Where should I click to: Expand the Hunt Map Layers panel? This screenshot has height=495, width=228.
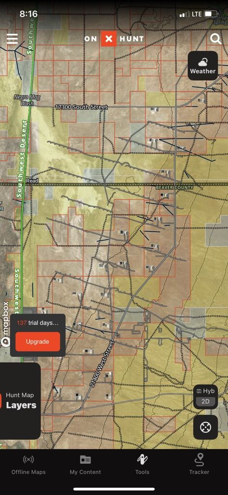pos(20,401)
